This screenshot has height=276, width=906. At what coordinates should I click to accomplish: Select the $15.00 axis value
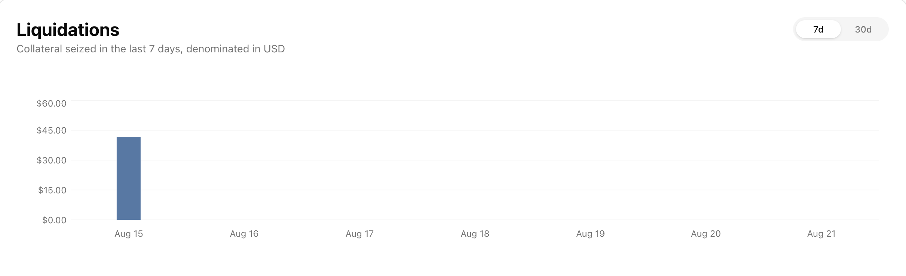[52, 190]
